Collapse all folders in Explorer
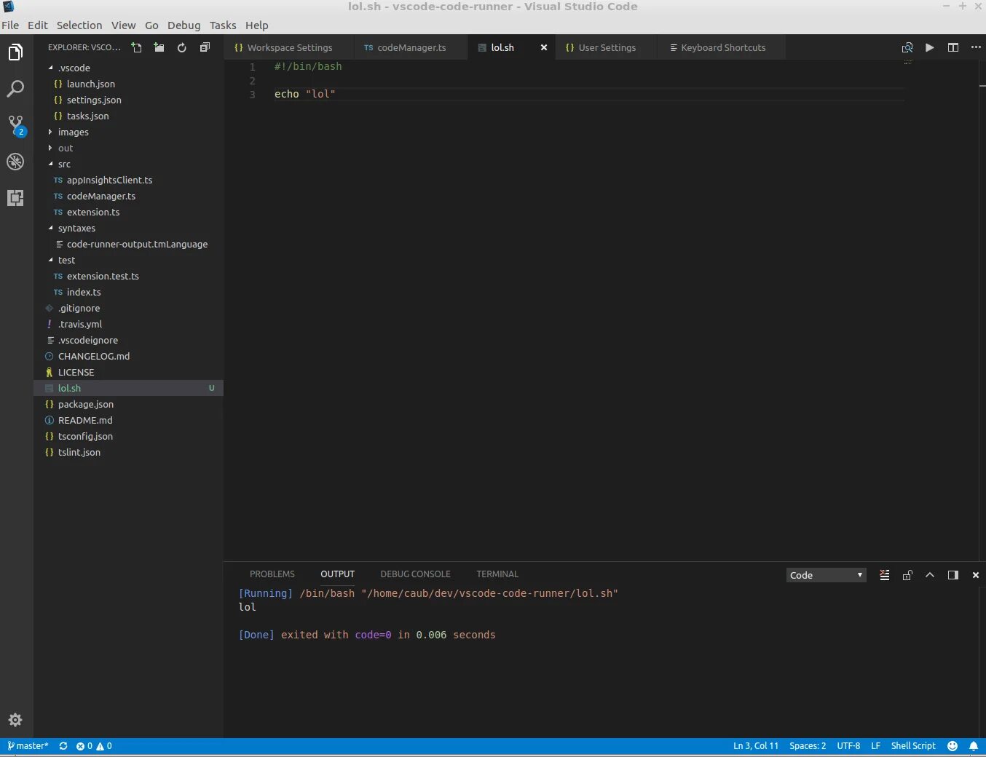Screen dimensions: 986x757 point(205,47)
